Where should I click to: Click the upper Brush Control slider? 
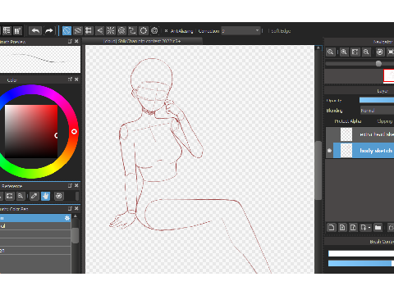click(361, 253)
